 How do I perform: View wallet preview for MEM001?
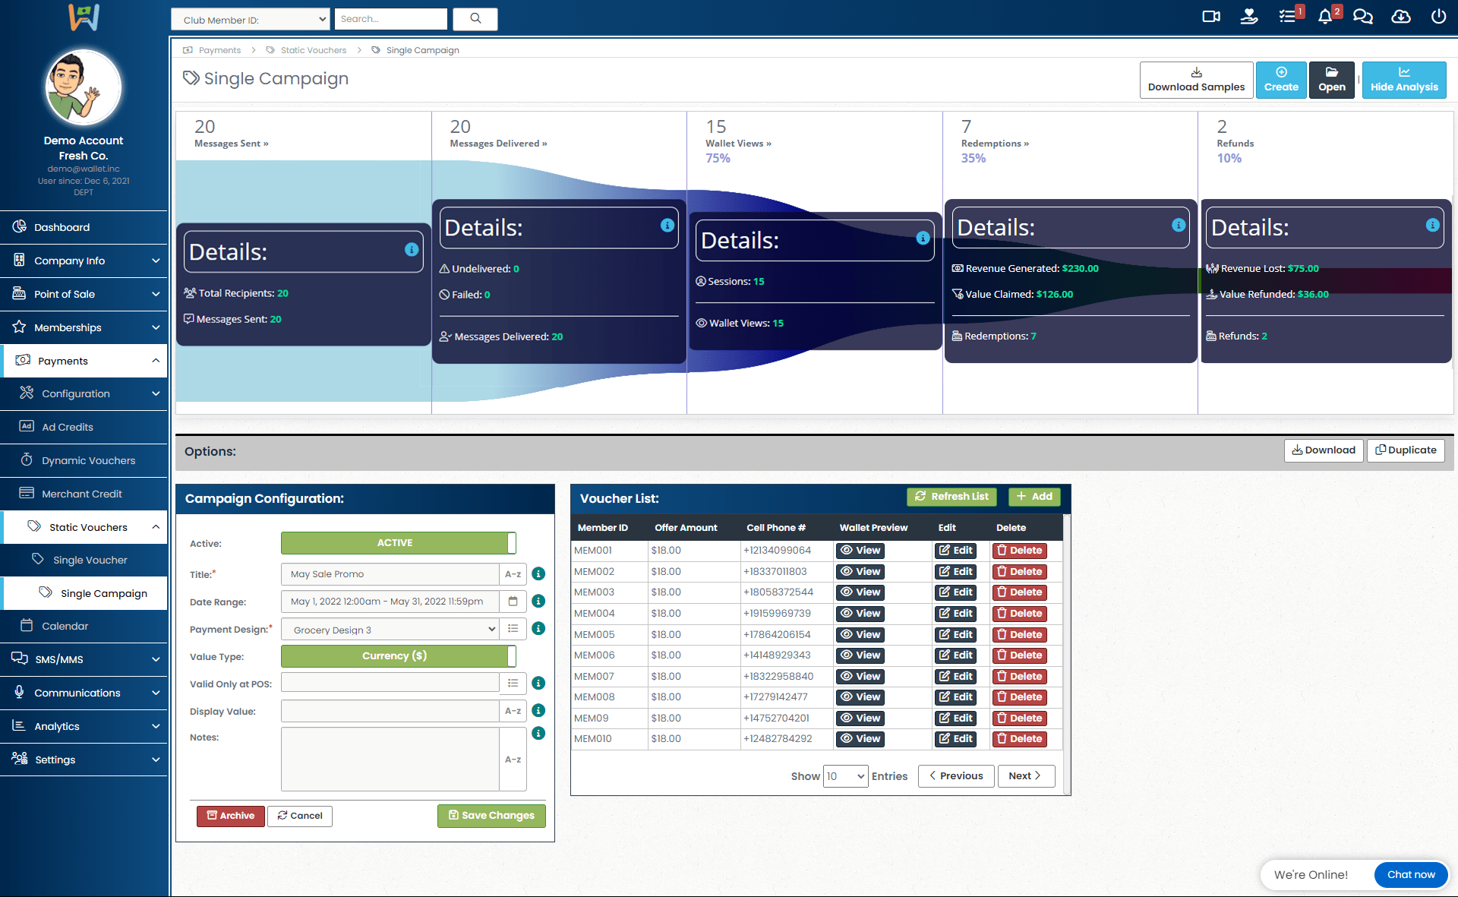tap(860, 551)
